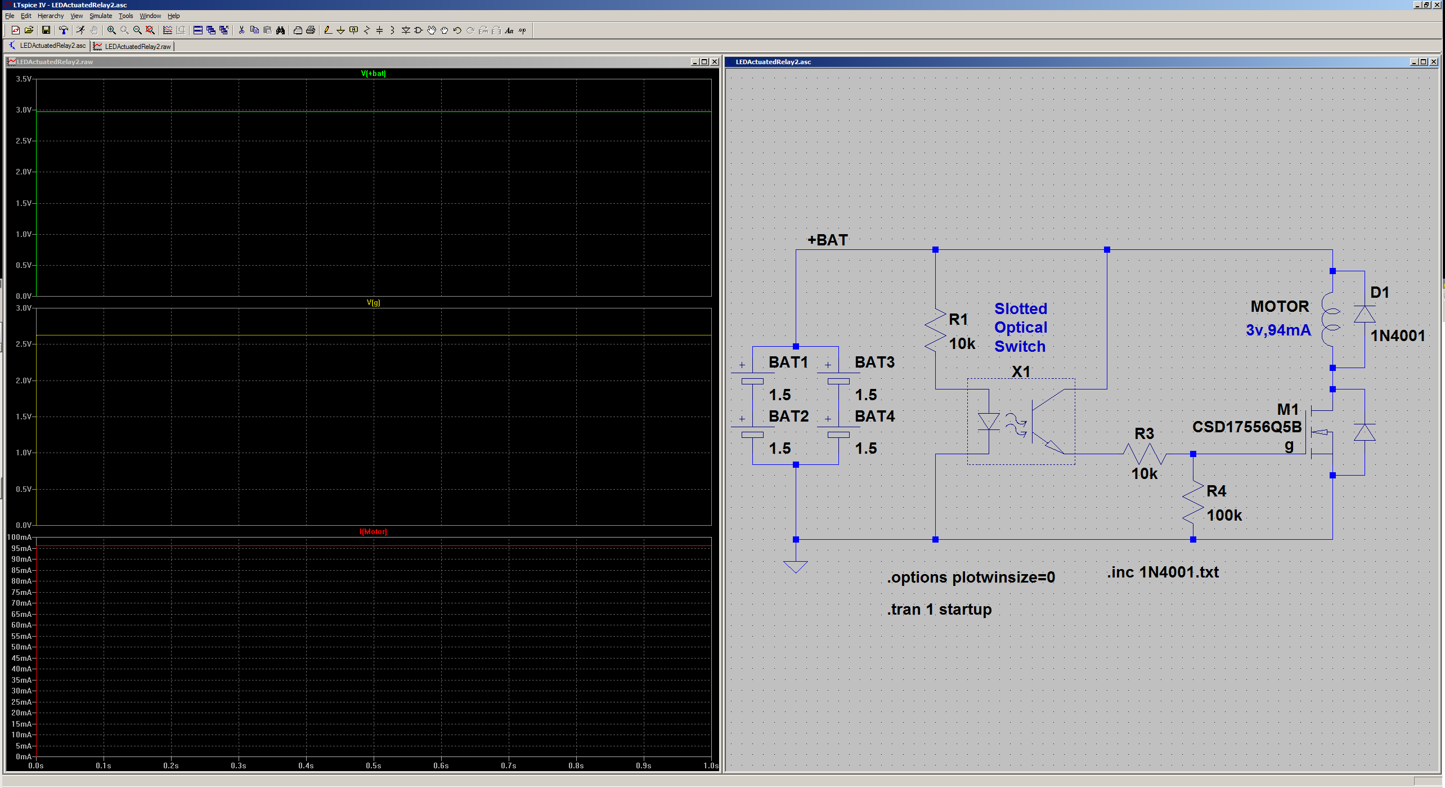Viewport: 1445px width, 788px height.
Task: Click the SPICE directive .op icon
Action: [522, 30]
